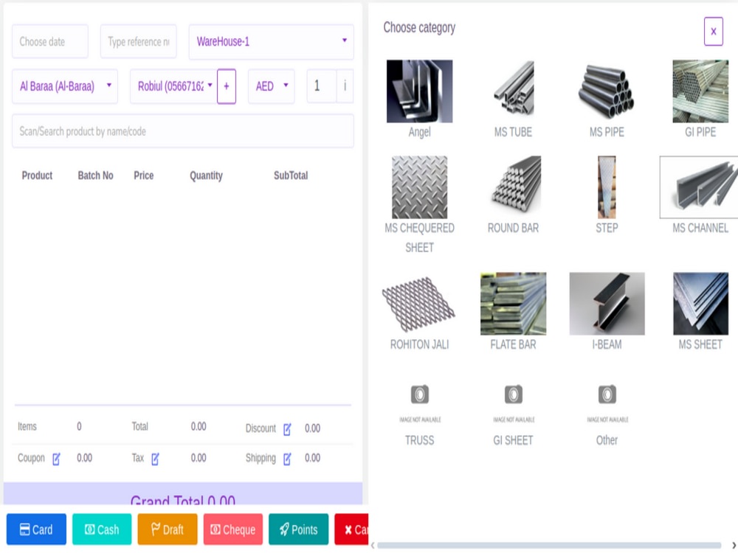Edit the Tax value icon
This screenshot has height=553, width=738.
click(x=155, y=459)
